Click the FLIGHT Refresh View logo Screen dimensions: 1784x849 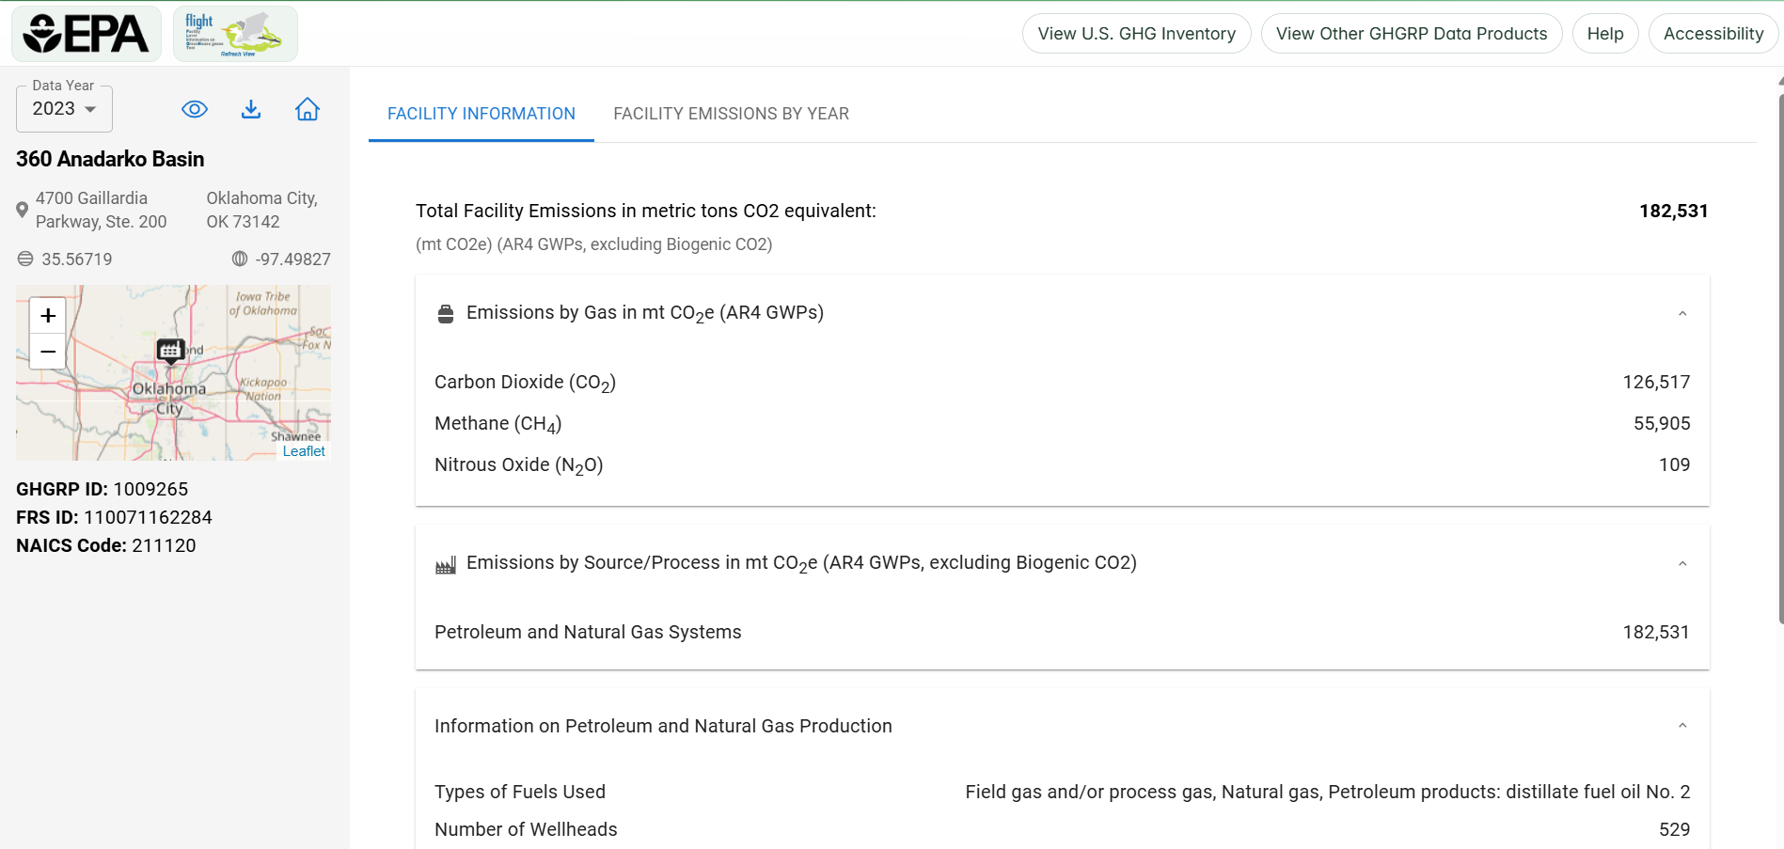click(x=235, y=33)
